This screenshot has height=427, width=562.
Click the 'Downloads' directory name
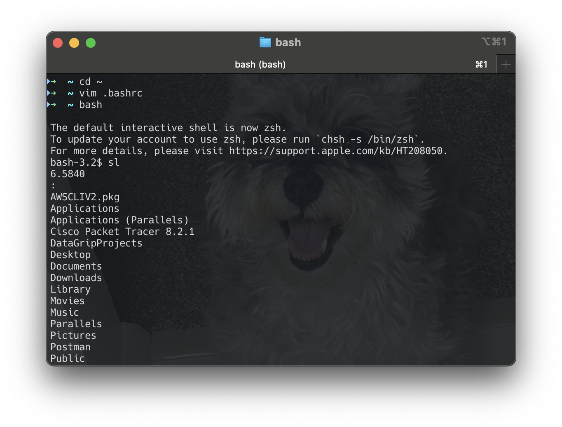click(76, 278)
